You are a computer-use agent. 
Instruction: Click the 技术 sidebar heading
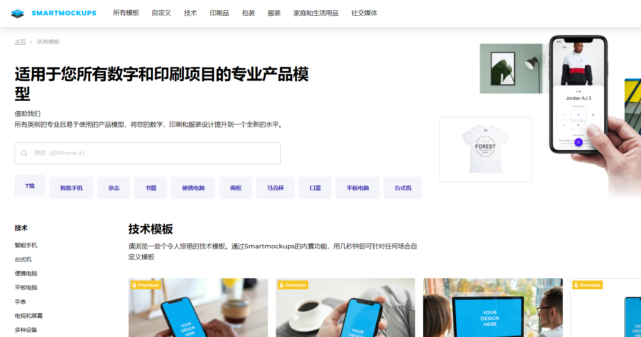pyautogui.click(x=21, y=228)
